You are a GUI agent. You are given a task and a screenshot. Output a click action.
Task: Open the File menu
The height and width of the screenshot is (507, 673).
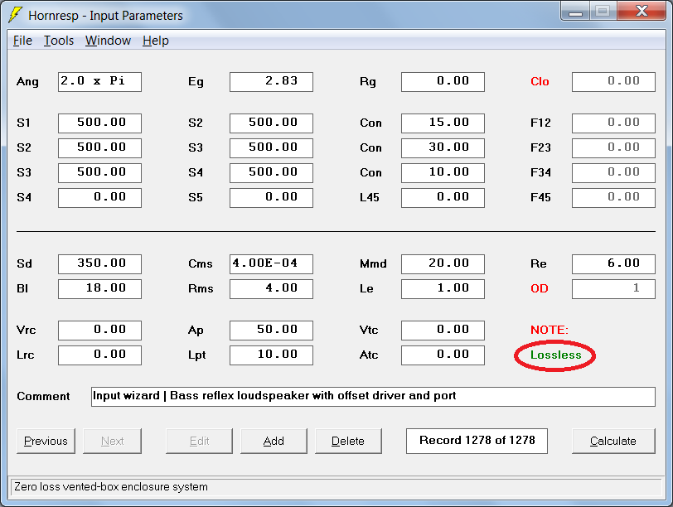22,41
